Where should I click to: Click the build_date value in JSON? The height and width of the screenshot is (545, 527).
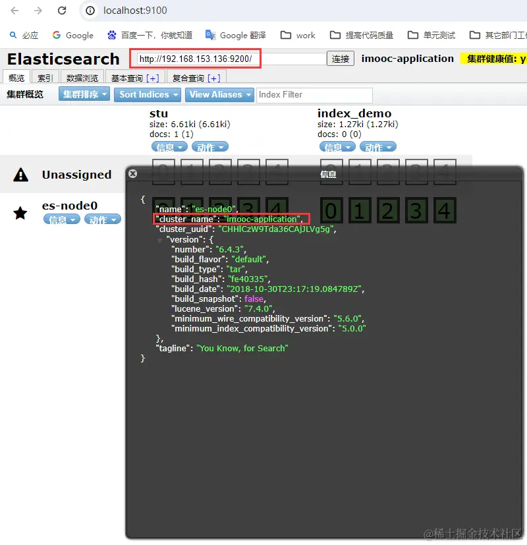tap(294, 289)
